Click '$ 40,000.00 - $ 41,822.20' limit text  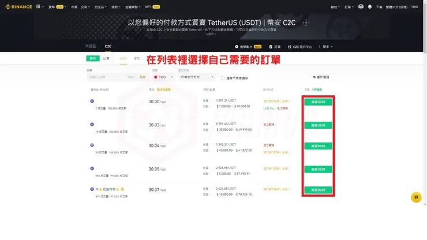click(234, 151)
